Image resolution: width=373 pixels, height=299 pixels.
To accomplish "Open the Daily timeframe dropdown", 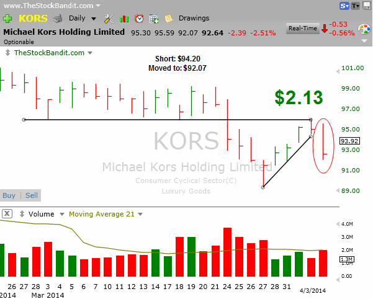I will click(83, 19).
